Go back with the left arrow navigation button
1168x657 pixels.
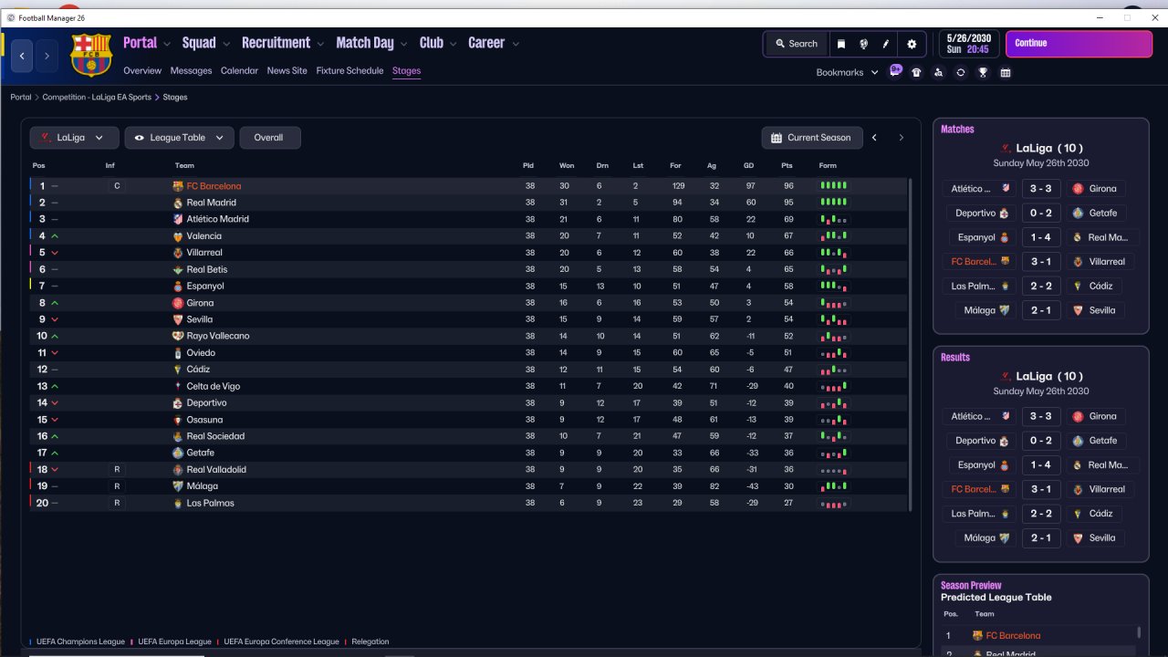pyautogui.click(x=22, y=56)
